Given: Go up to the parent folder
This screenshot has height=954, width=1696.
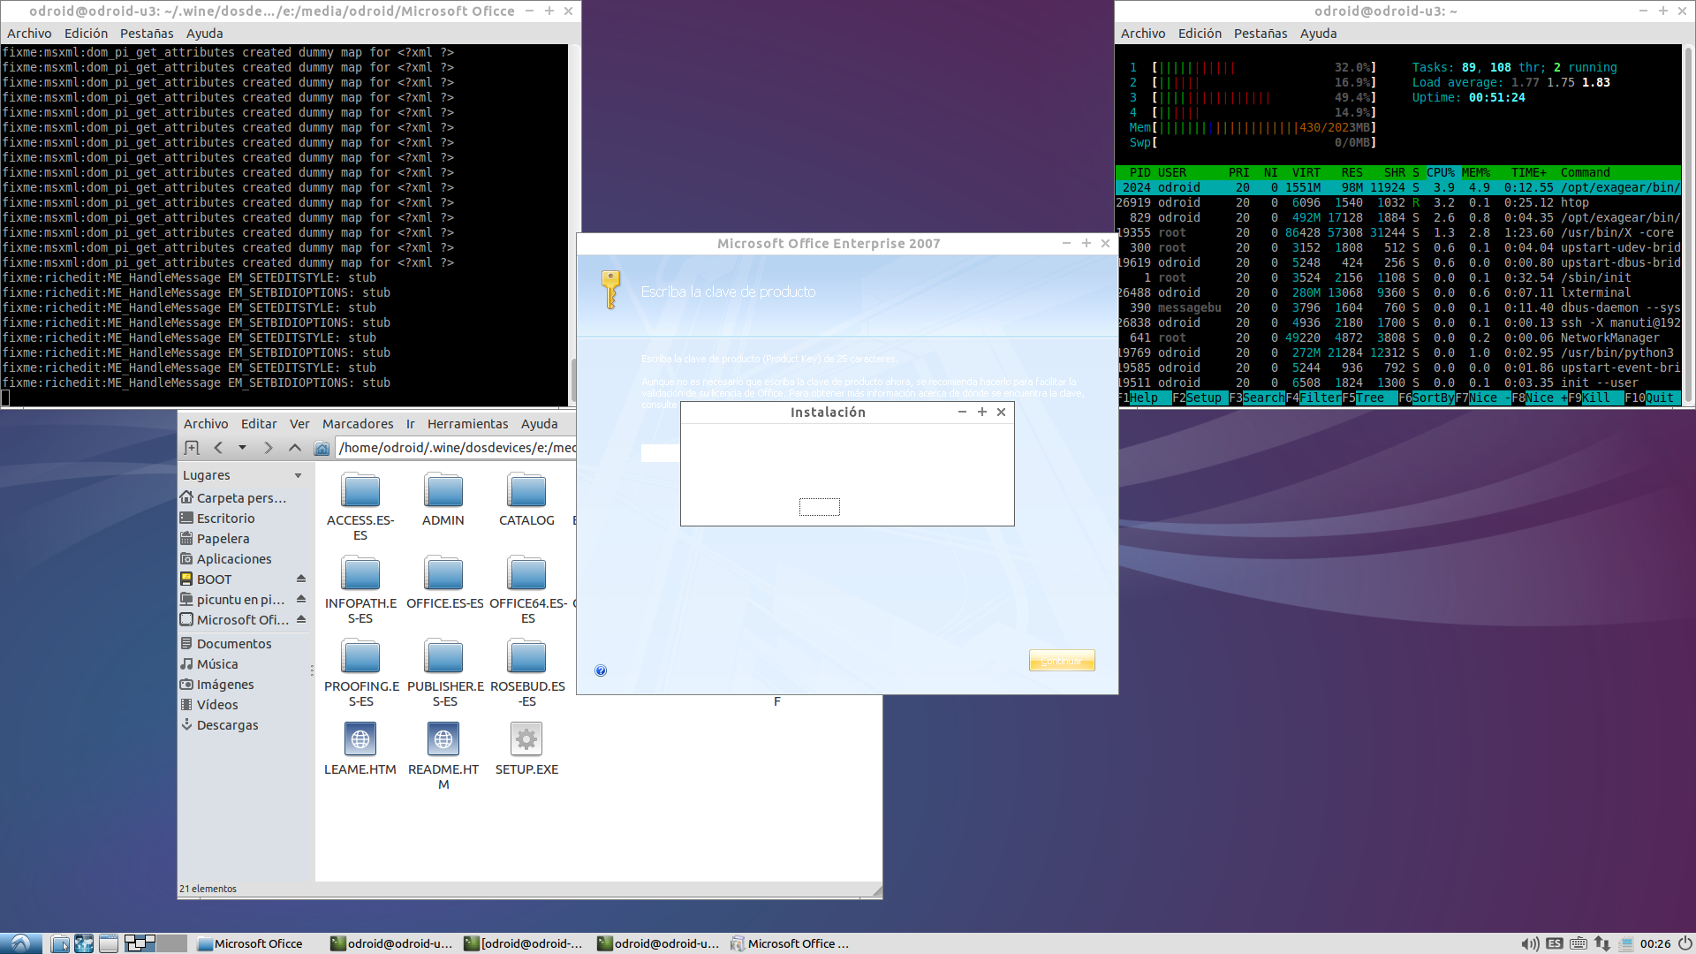Looking at the screenshot, I should click(295, 448).
